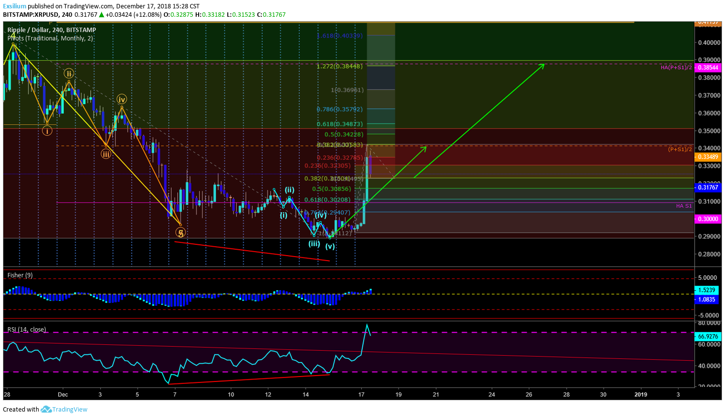The width and height of the screenshot is (725, 418).
Task: Click the 0.28000 price axis label
Action: (x=709, y=254)
